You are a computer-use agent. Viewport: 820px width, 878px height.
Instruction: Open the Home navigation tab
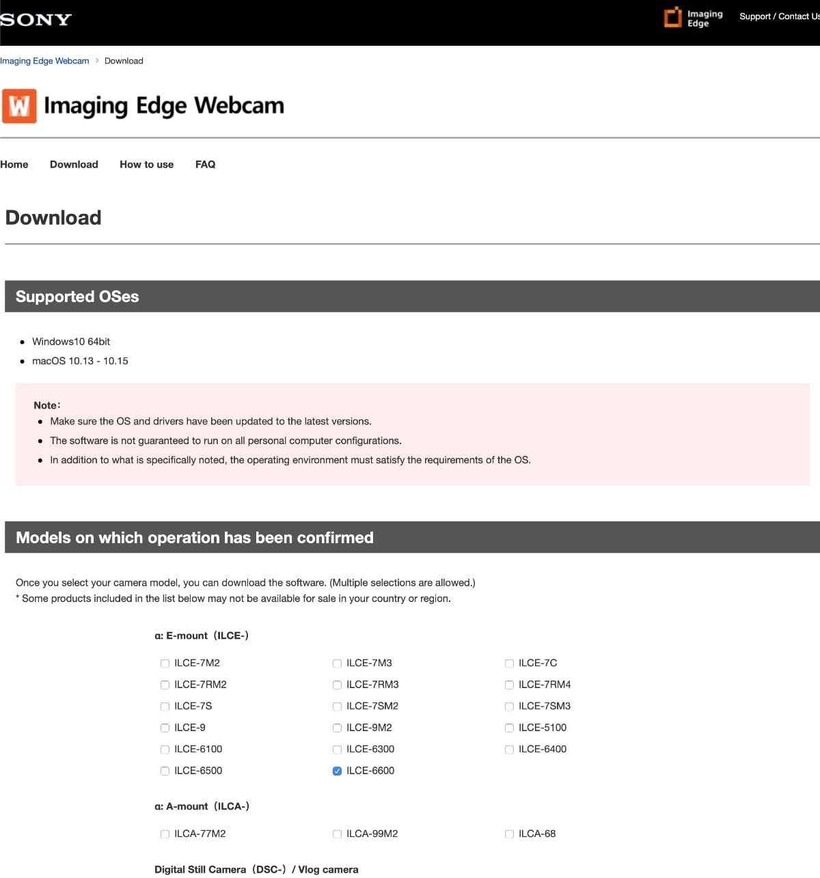click(14, 165)
